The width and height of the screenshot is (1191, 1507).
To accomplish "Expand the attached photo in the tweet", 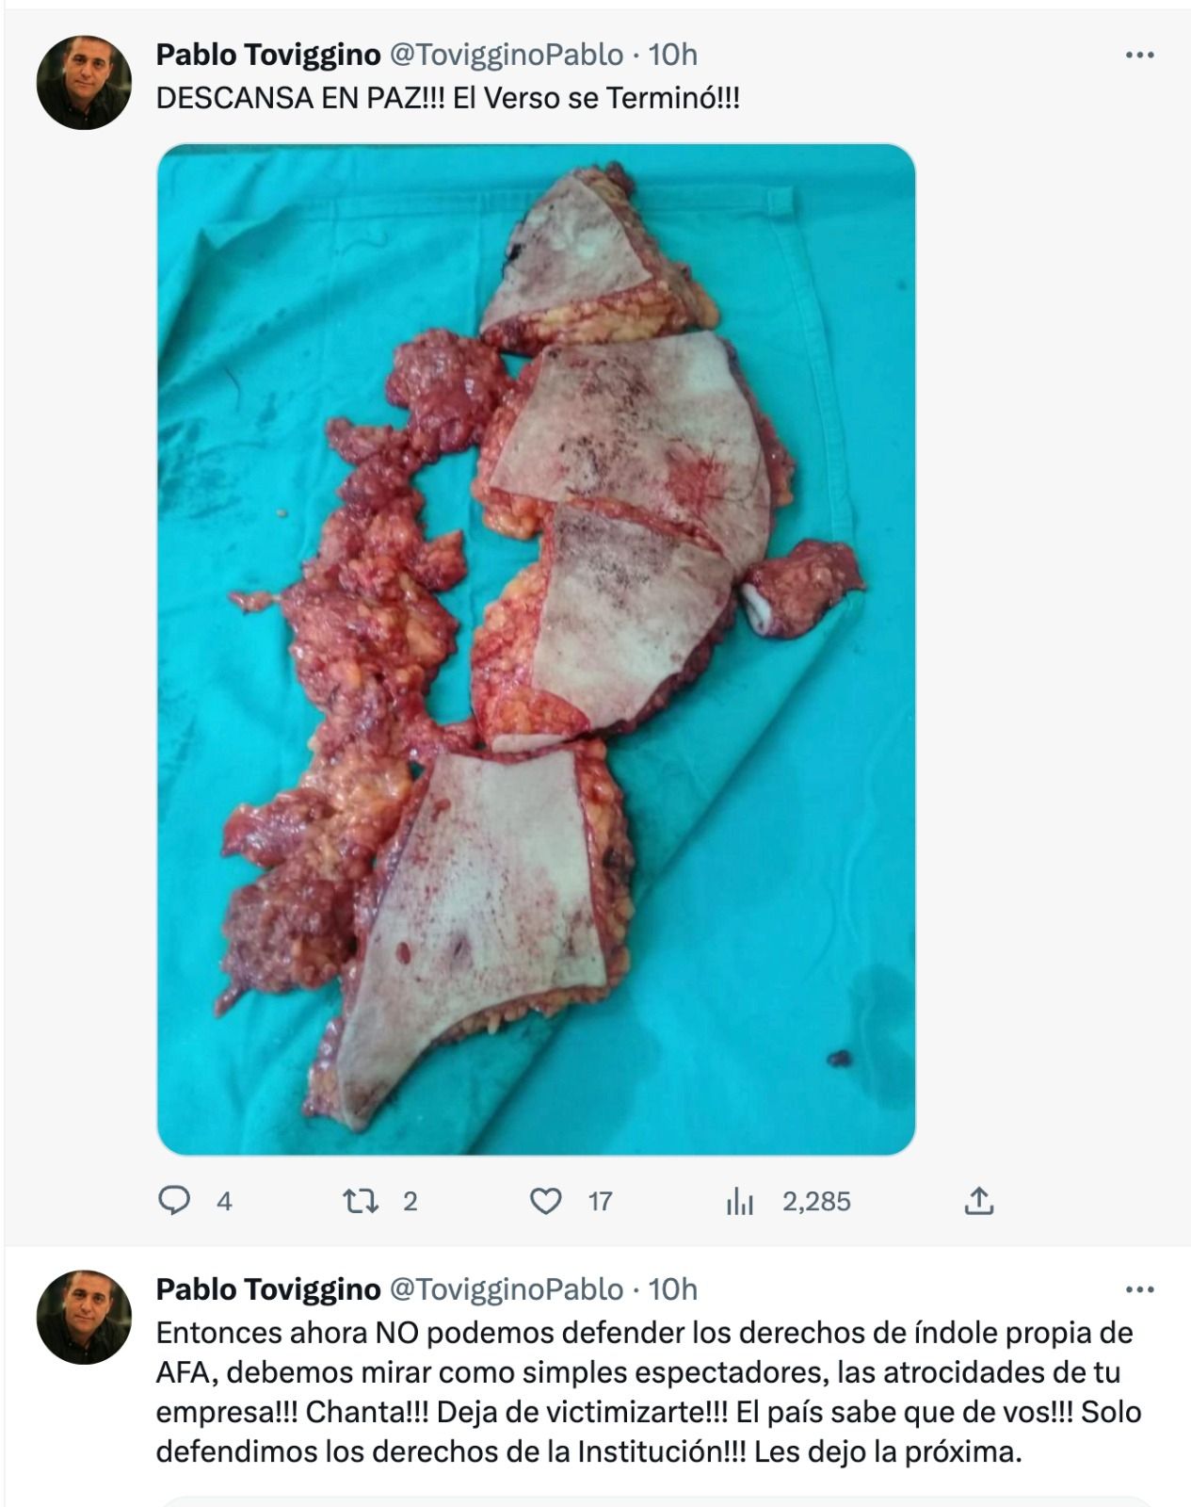I will (536, 649).
